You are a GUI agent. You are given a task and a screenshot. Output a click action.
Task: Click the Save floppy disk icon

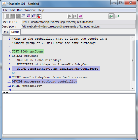point(13,16)
